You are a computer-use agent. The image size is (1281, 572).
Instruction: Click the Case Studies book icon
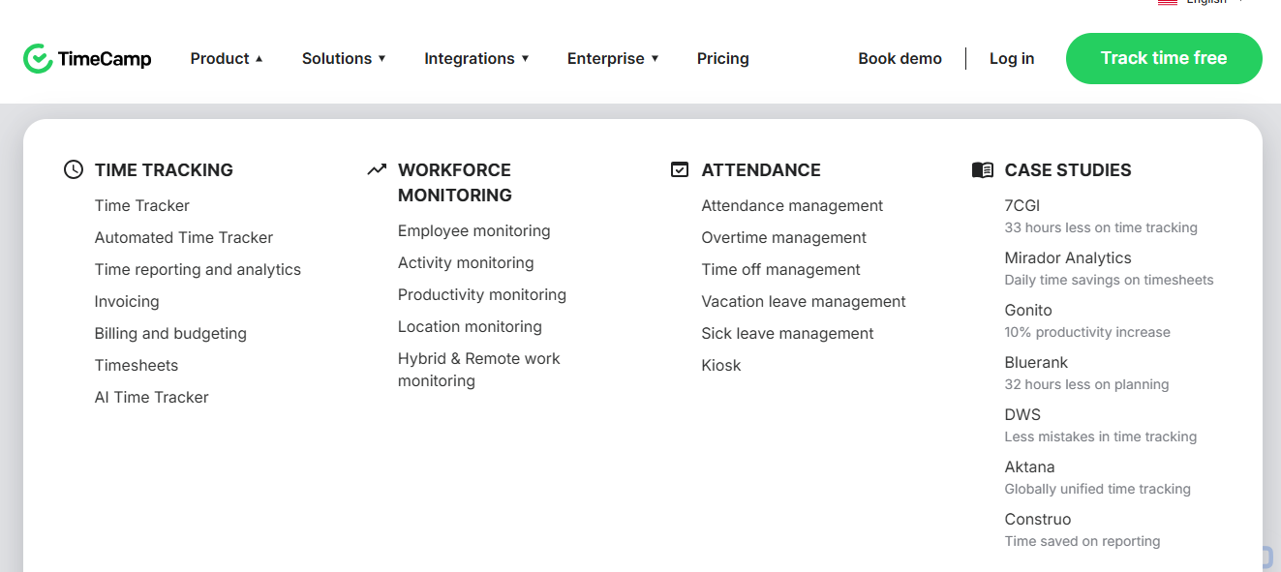tap(983, 170)
